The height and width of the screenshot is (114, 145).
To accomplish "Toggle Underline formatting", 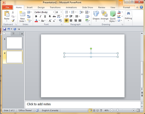I will pos(45,16).
